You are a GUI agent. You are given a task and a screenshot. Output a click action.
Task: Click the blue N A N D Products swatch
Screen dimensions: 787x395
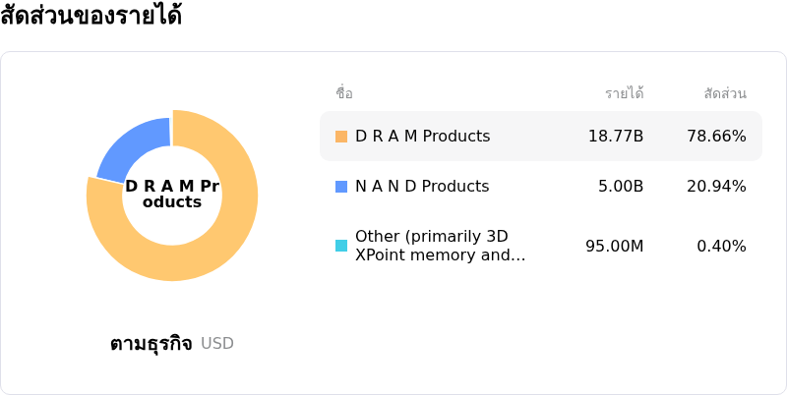[341, 187]
